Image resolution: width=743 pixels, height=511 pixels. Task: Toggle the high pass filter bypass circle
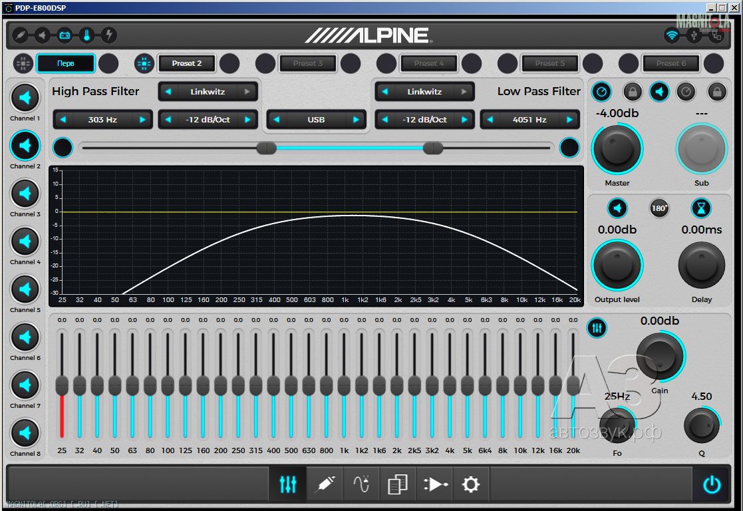pos(63,148)
